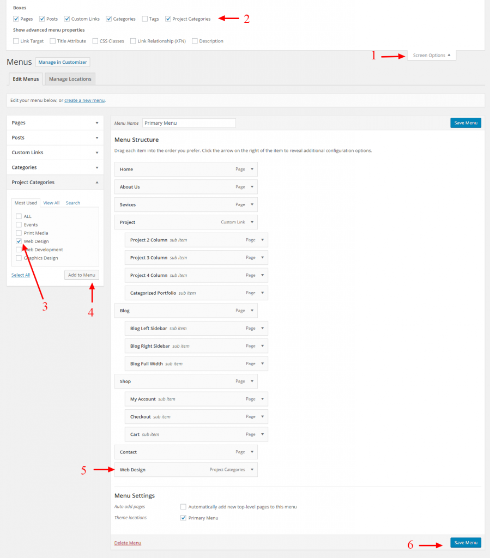Switch to the Manage Locations tab
The width and height of the screenshot is (490, 558).
(x=70, y=78)
